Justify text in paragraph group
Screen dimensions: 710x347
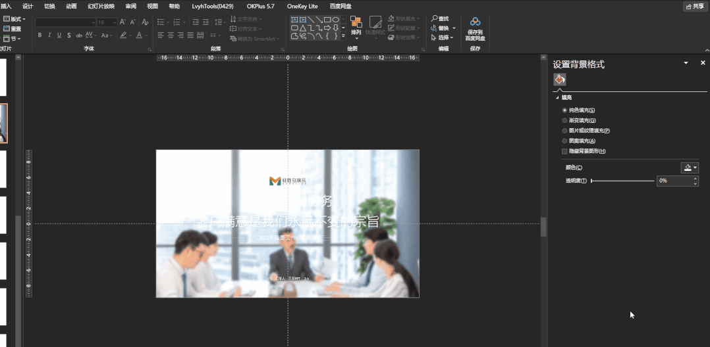(190, 35)
